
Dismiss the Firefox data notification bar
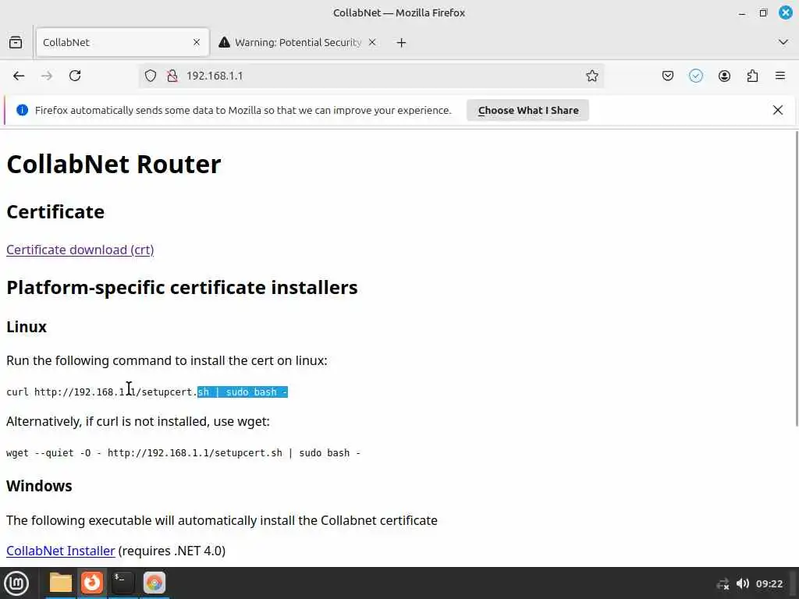778,110
